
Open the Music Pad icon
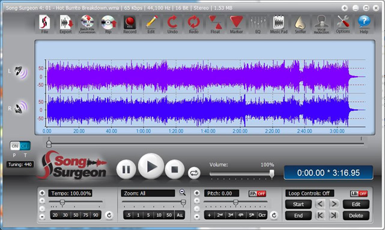(279, 24)
